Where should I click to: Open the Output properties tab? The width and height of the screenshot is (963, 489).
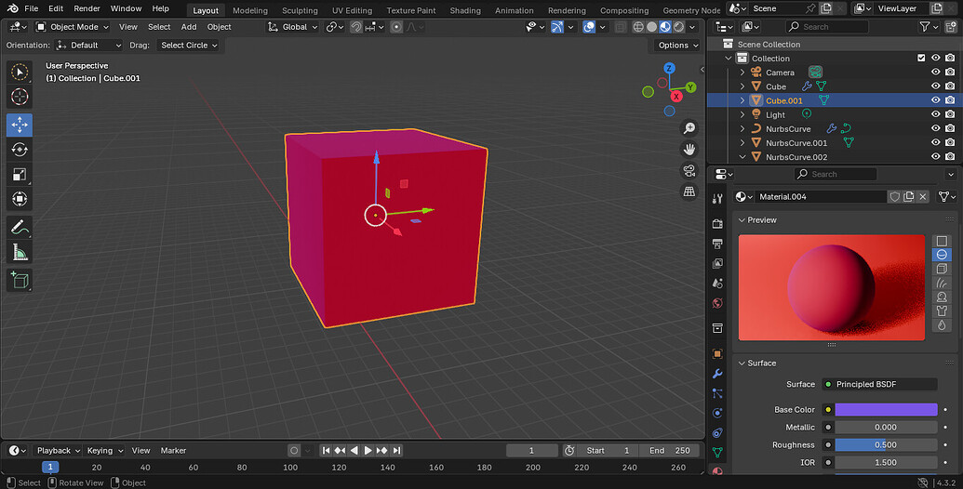tap(717, 244)
